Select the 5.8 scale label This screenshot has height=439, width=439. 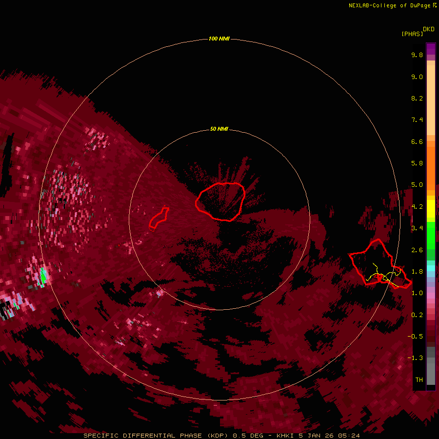pos(417,163)
